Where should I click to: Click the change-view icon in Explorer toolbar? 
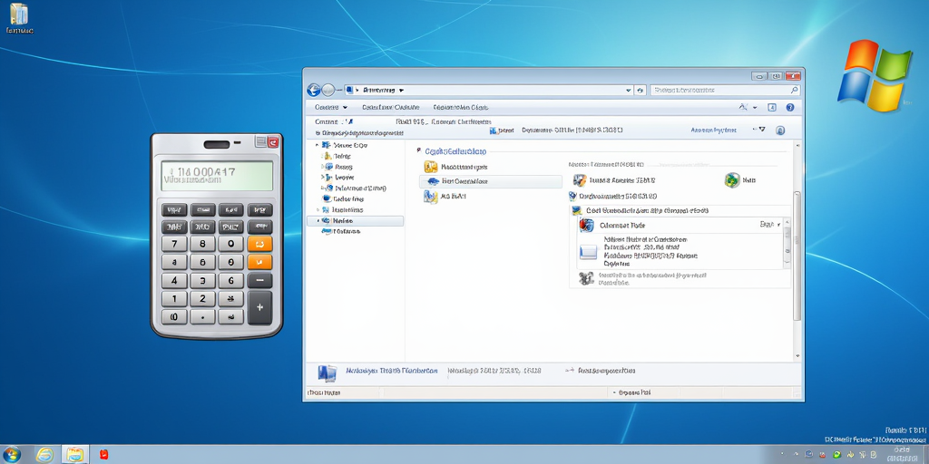point(744,107)
